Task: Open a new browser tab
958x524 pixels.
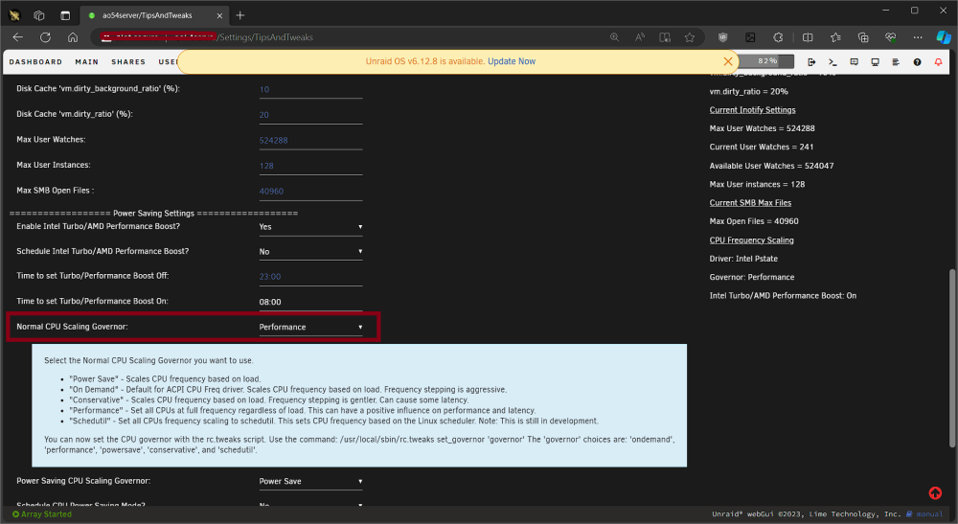Action: click(240, 15)
